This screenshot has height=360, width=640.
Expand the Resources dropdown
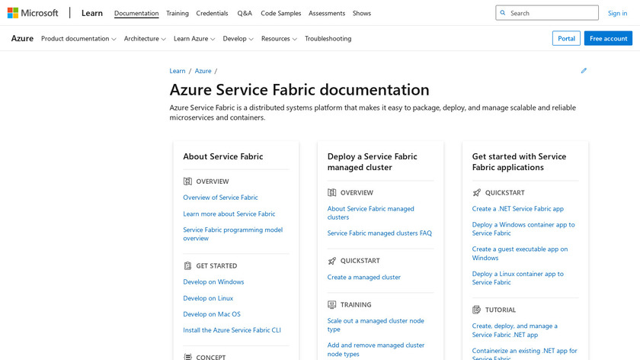(279, 39)
